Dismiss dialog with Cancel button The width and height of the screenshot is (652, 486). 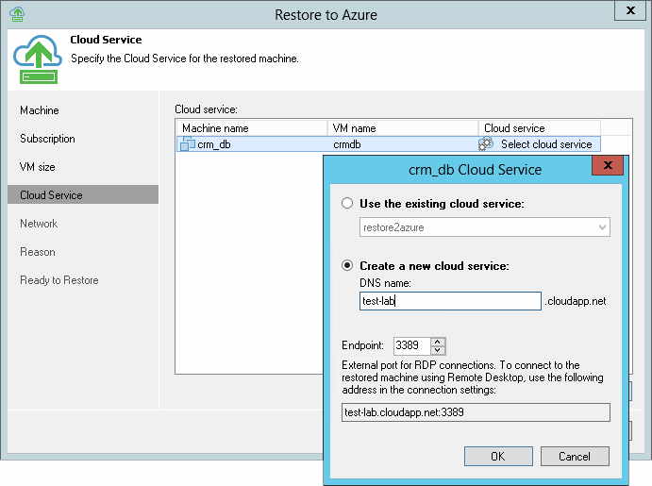point(575,456)
